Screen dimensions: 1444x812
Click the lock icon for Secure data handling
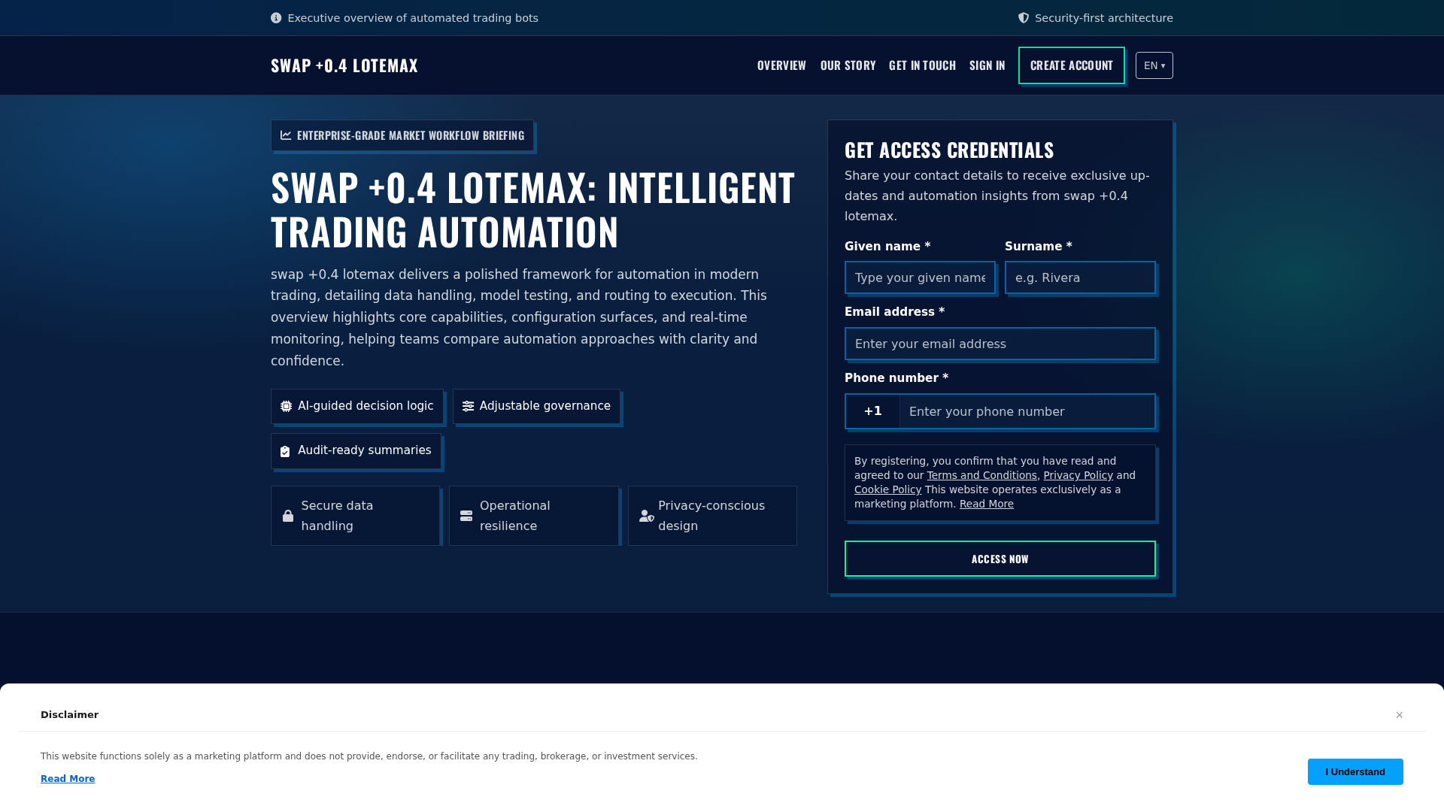click(288, 516)
